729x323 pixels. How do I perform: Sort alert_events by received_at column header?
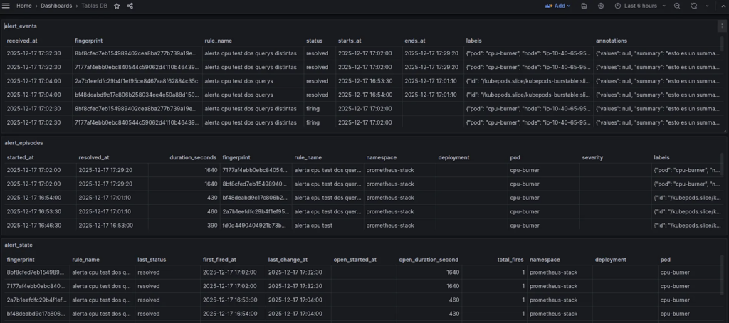pos(21,41)
